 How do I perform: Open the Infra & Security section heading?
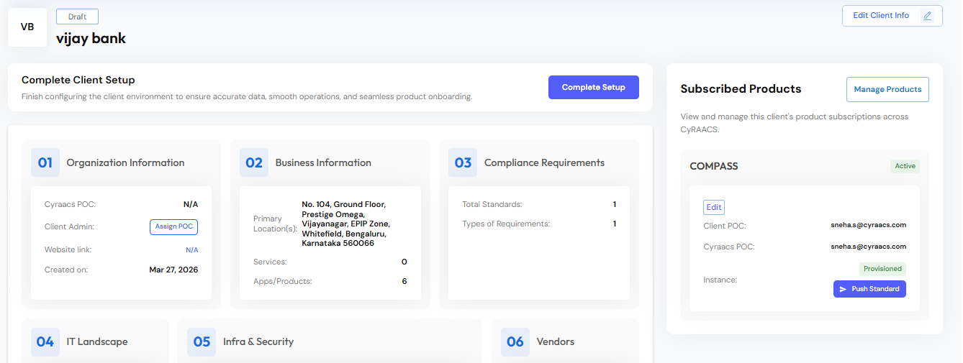[x=258, y=341]
